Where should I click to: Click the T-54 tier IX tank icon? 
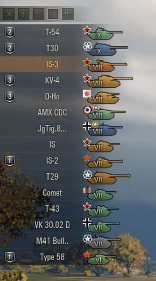[105, 34]
